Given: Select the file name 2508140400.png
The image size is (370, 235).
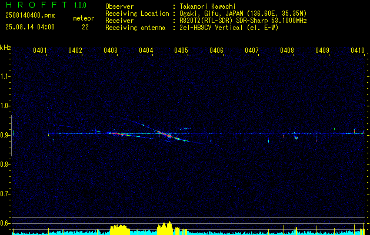Looking at the screenshot, I should click(30, 16).
